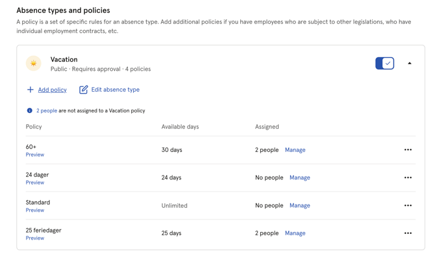435x254 pixels.
Task: Click "2 people" in the 60+ row
Action: pos(267,150)
